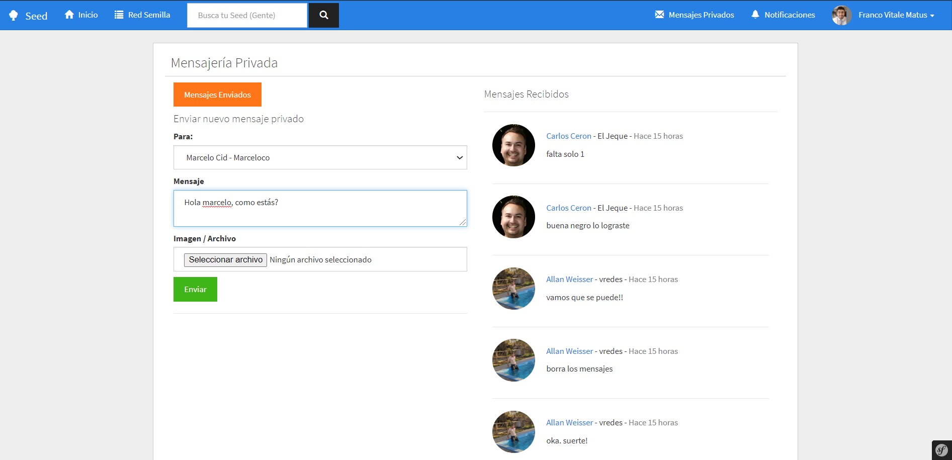952x460 pixels.
Task: Click the bell icon for Notificaciones
Action: [754, 14]
